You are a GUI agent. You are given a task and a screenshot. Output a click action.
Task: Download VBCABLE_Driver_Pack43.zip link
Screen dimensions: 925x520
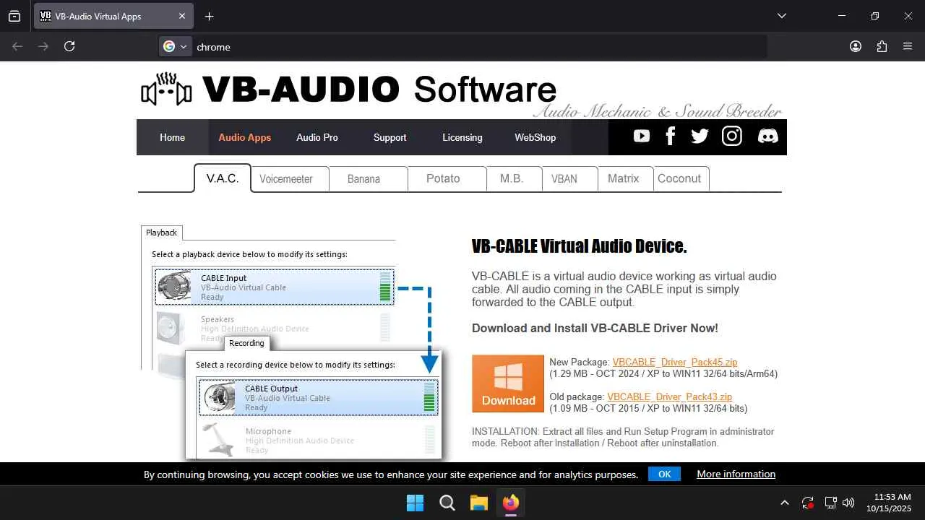pyautogui.click(x=670, y=397)
